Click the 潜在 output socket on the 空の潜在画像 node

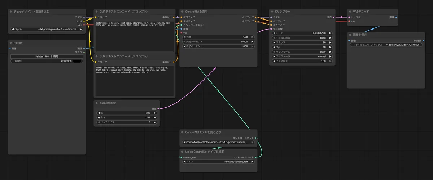158,108
